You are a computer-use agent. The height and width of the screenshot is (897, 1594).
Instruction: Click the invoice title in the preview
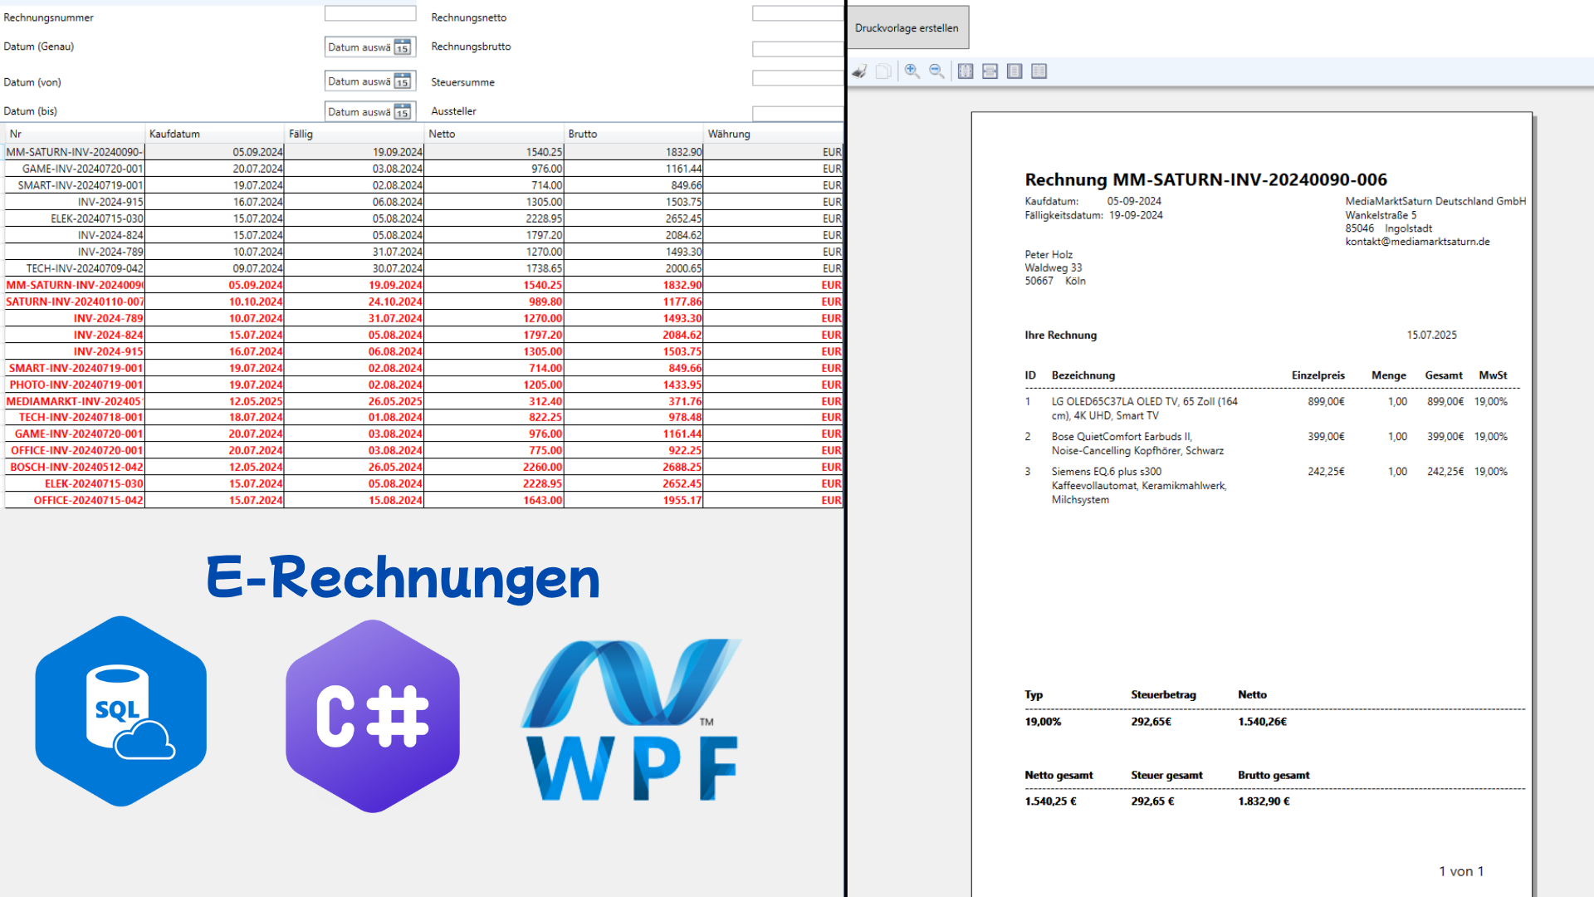1205,179
